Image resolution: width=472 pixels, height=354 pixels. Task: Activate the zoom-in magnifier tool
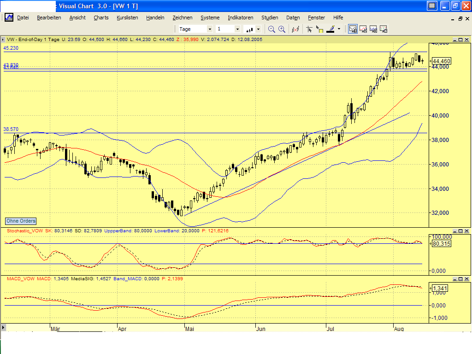tap(281, 29)
